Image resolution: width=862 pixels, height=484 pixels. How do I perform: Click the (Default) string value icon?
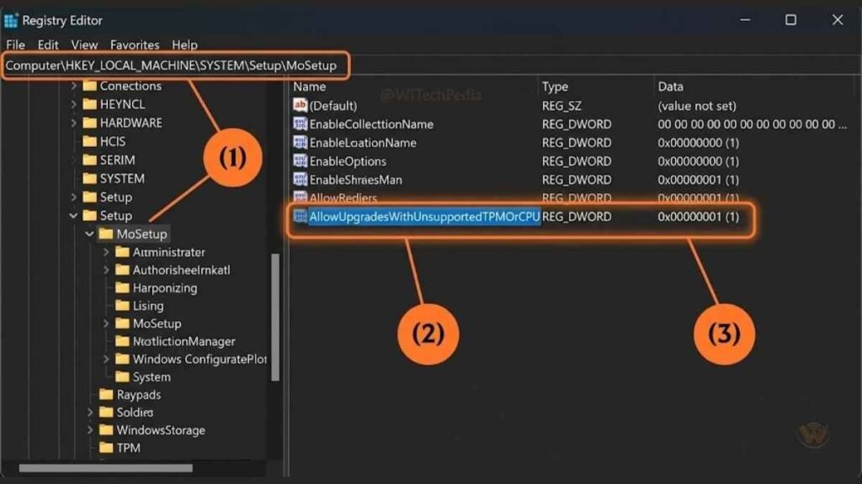click(301, 105)
